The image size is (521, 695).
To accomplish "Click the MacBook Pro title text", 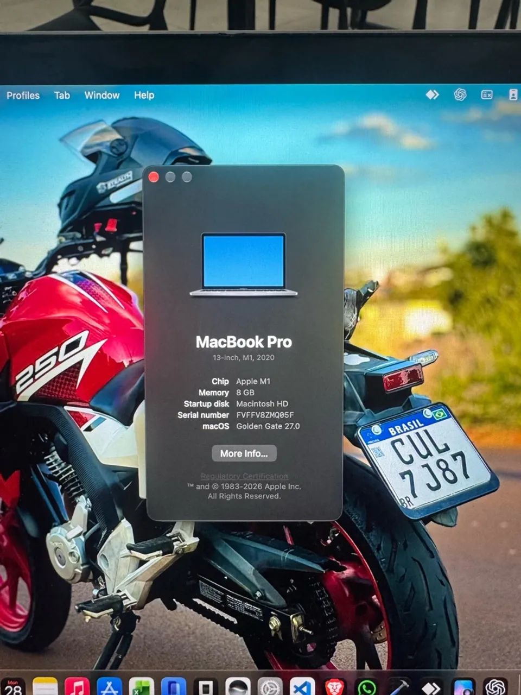I will pos(244,342).
